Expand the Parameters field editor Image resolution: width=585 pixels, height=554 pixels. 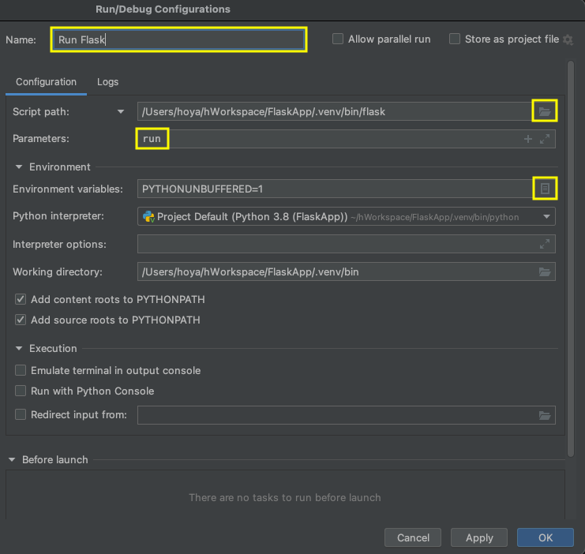pos(545,139)
